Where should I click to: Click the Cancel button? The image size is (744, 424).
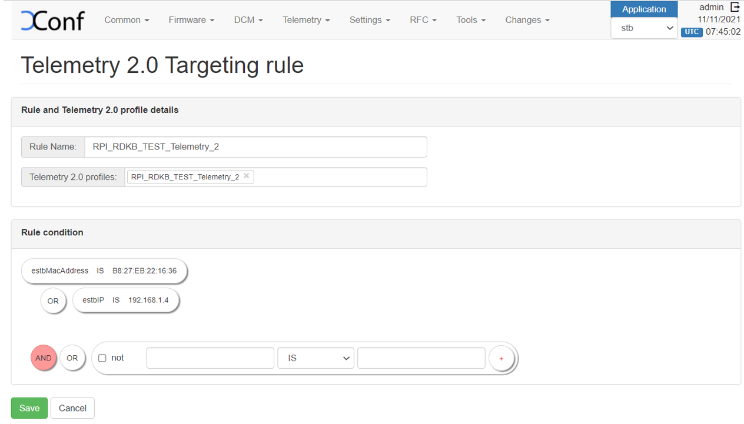(72, 408)
